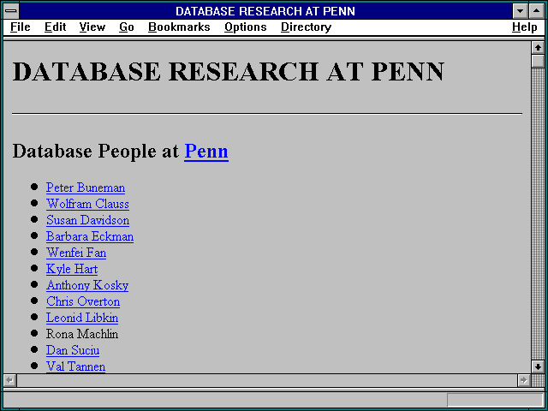
Task: Open Anthony Kosky's link
Action: (87, 285)
